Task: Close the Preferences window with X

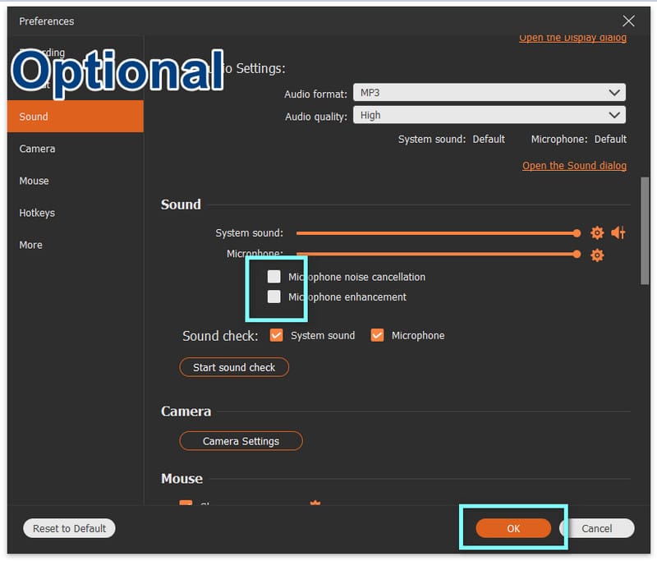Action: pyautogui.click(x=628, y=21)
